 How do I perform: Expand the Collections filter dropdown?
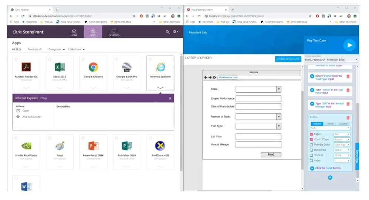click(76, 50)
